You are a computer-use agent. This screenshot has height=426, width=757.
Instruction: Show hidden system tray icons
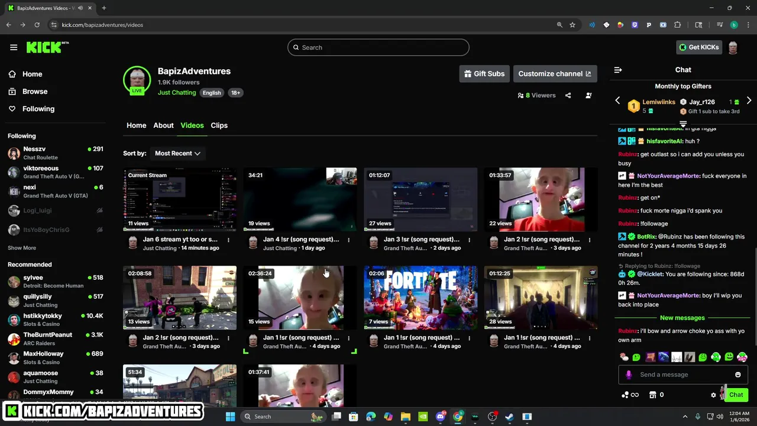pos(685,417)
